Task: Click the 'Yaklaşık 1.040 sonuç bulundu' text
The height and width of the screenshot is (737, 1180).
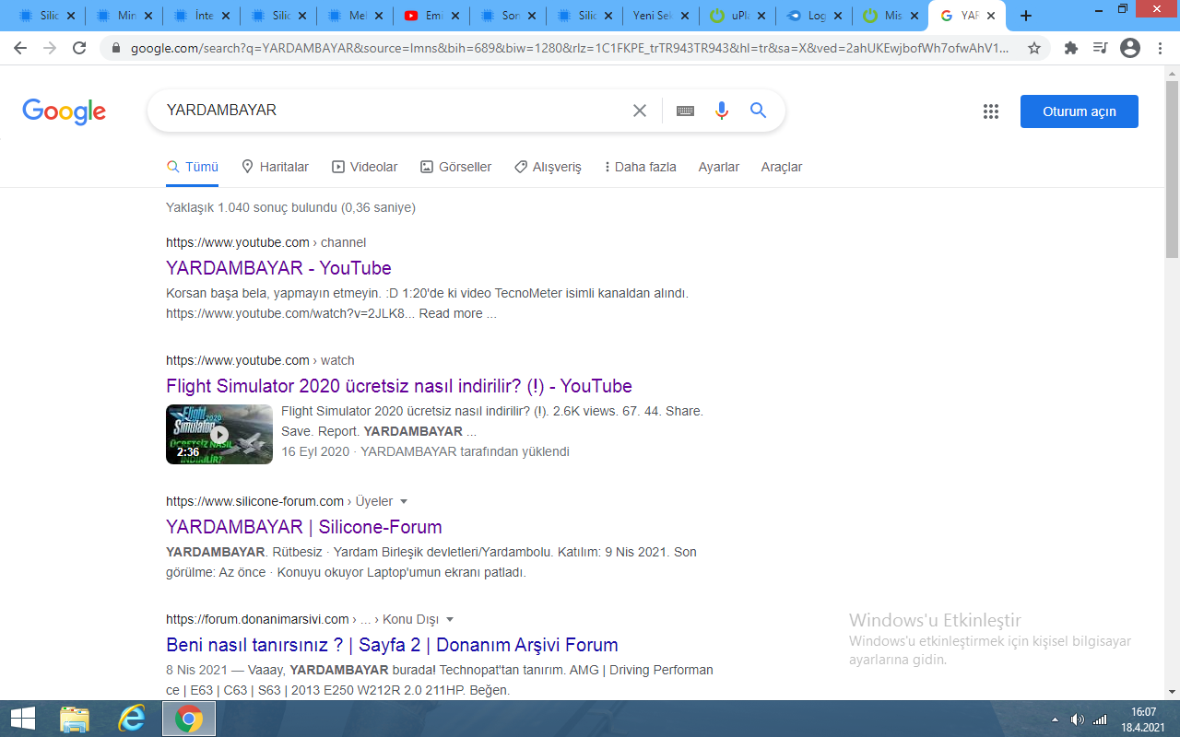Action: tap(290, 208)
